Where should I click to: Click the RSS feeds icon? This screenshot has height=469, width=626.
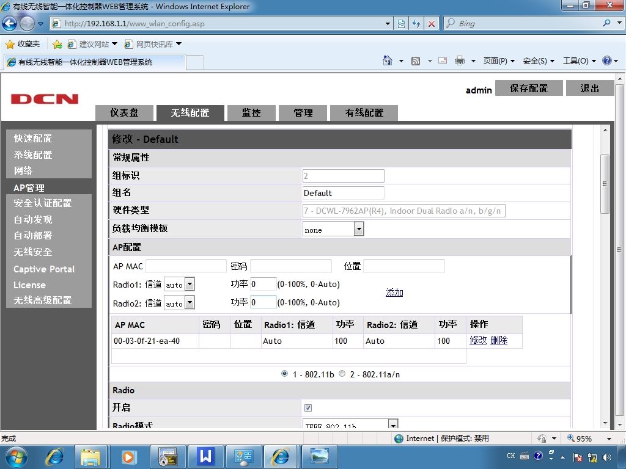(416, 60)
